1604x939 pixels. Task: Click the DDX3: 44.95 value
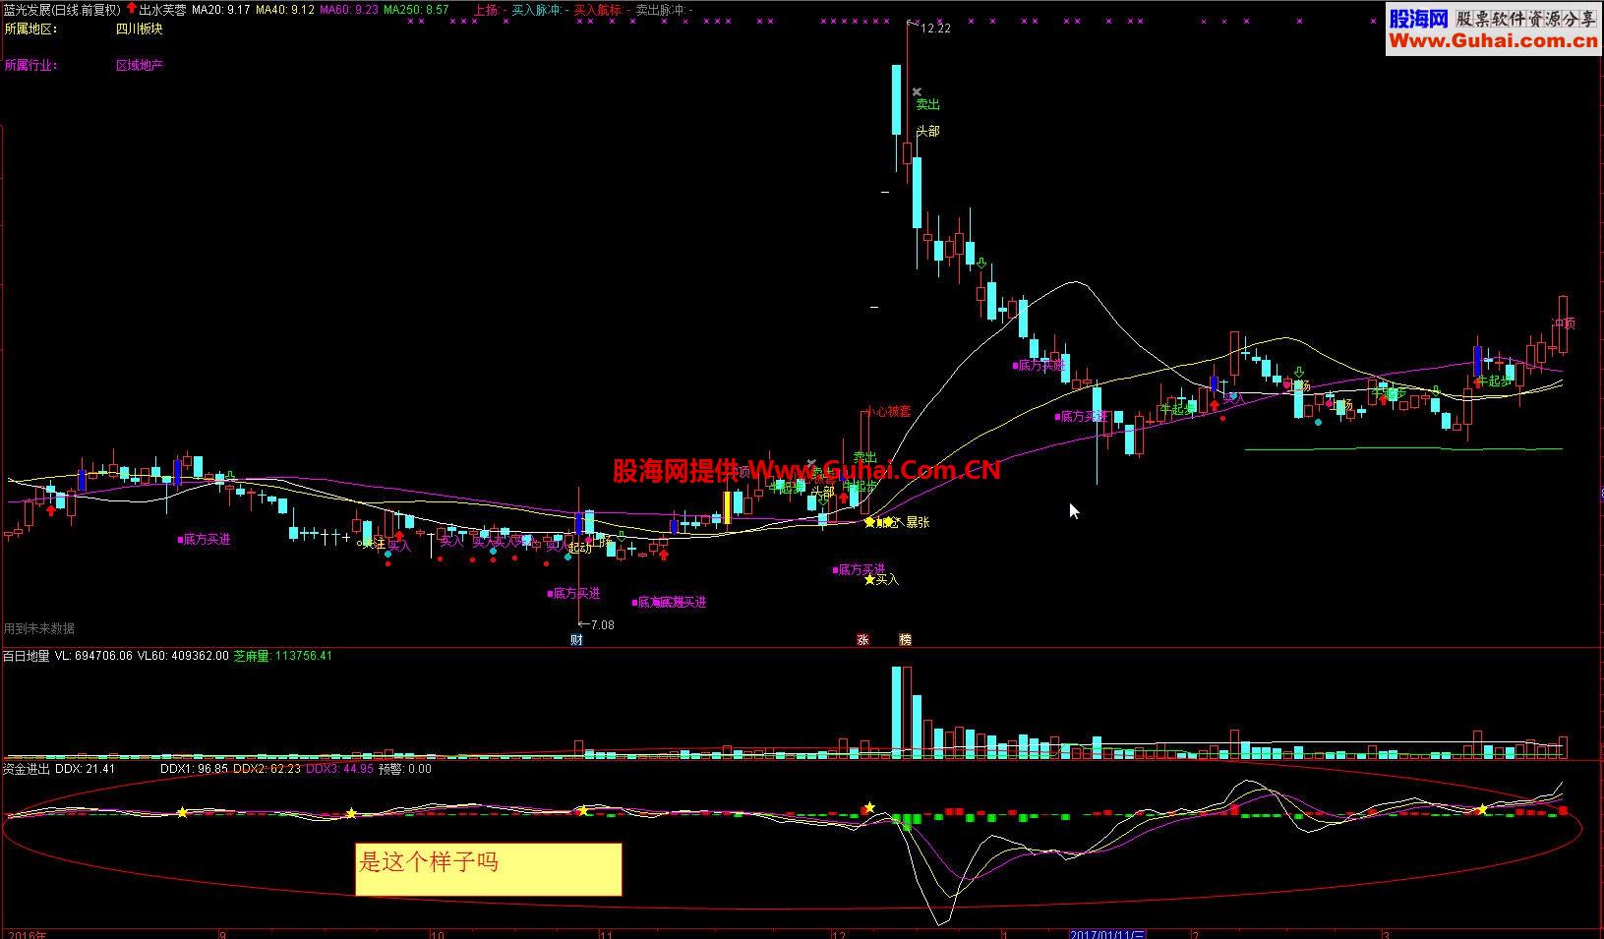coord(339,769)
